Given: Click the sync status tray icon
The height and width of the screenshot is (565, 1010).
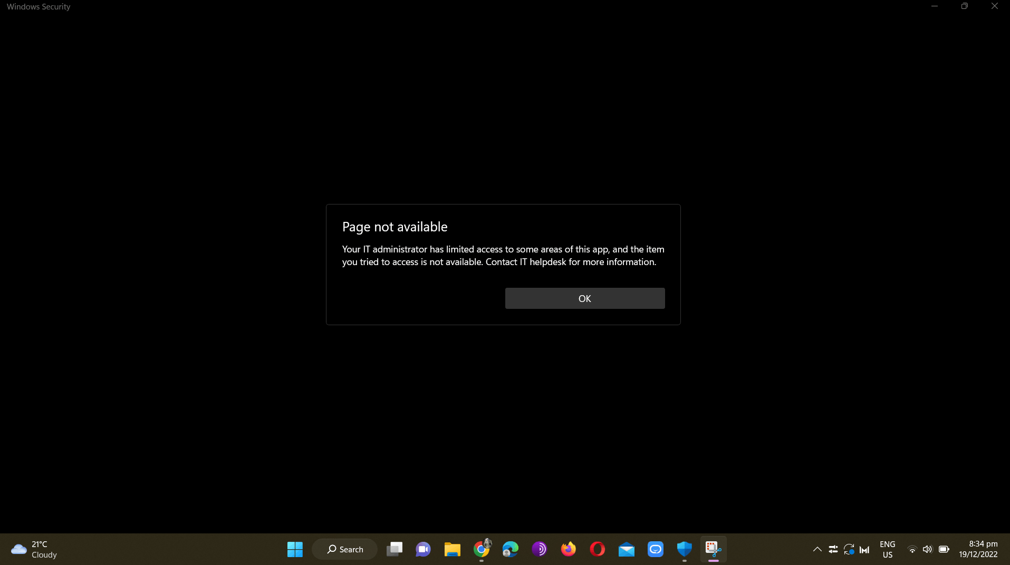Looking at the screenshot, I should pos(849,549).
